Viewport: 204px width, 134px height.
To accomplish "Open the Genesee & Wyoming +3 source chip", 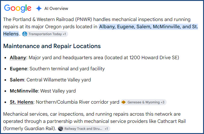I will click(x=143, y=102).
